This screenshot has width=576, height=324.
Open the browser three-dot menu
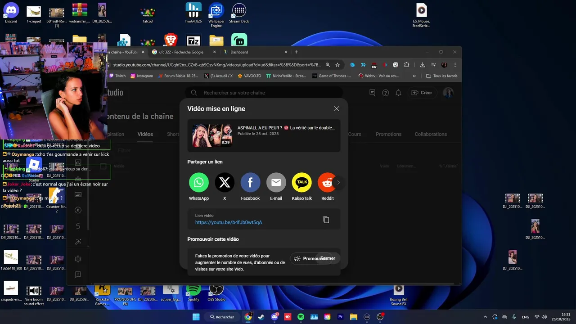pos(455,65)
